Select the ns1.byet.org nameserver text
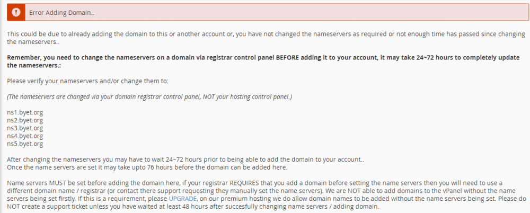Image resolution: width=530 pixels, height=213 pixels. (25, 112)
